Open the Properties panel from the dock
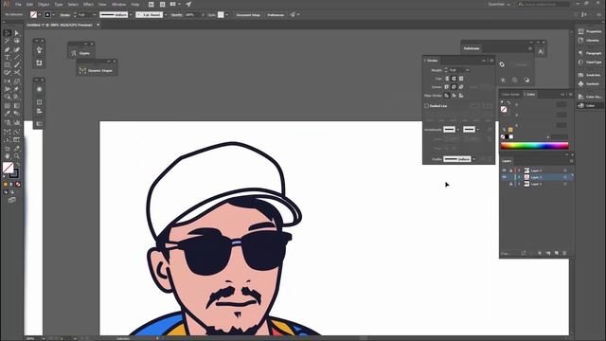This screenshot has height=341, width=606. (590, 31)
